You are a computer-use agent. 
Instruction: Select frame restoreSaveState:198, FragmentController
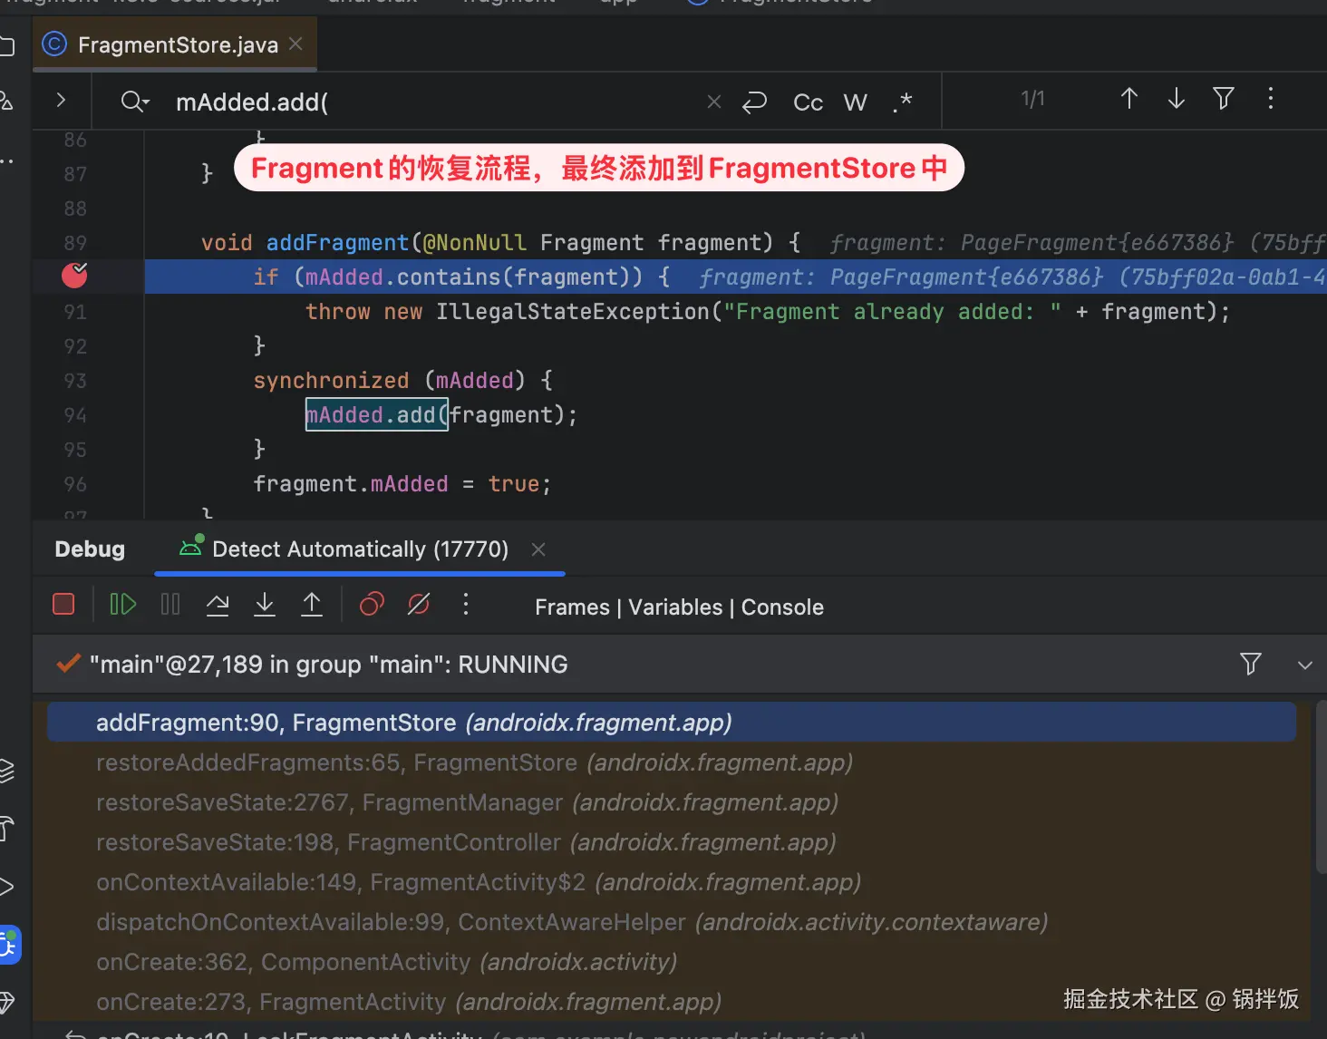[x=672, y=842]
